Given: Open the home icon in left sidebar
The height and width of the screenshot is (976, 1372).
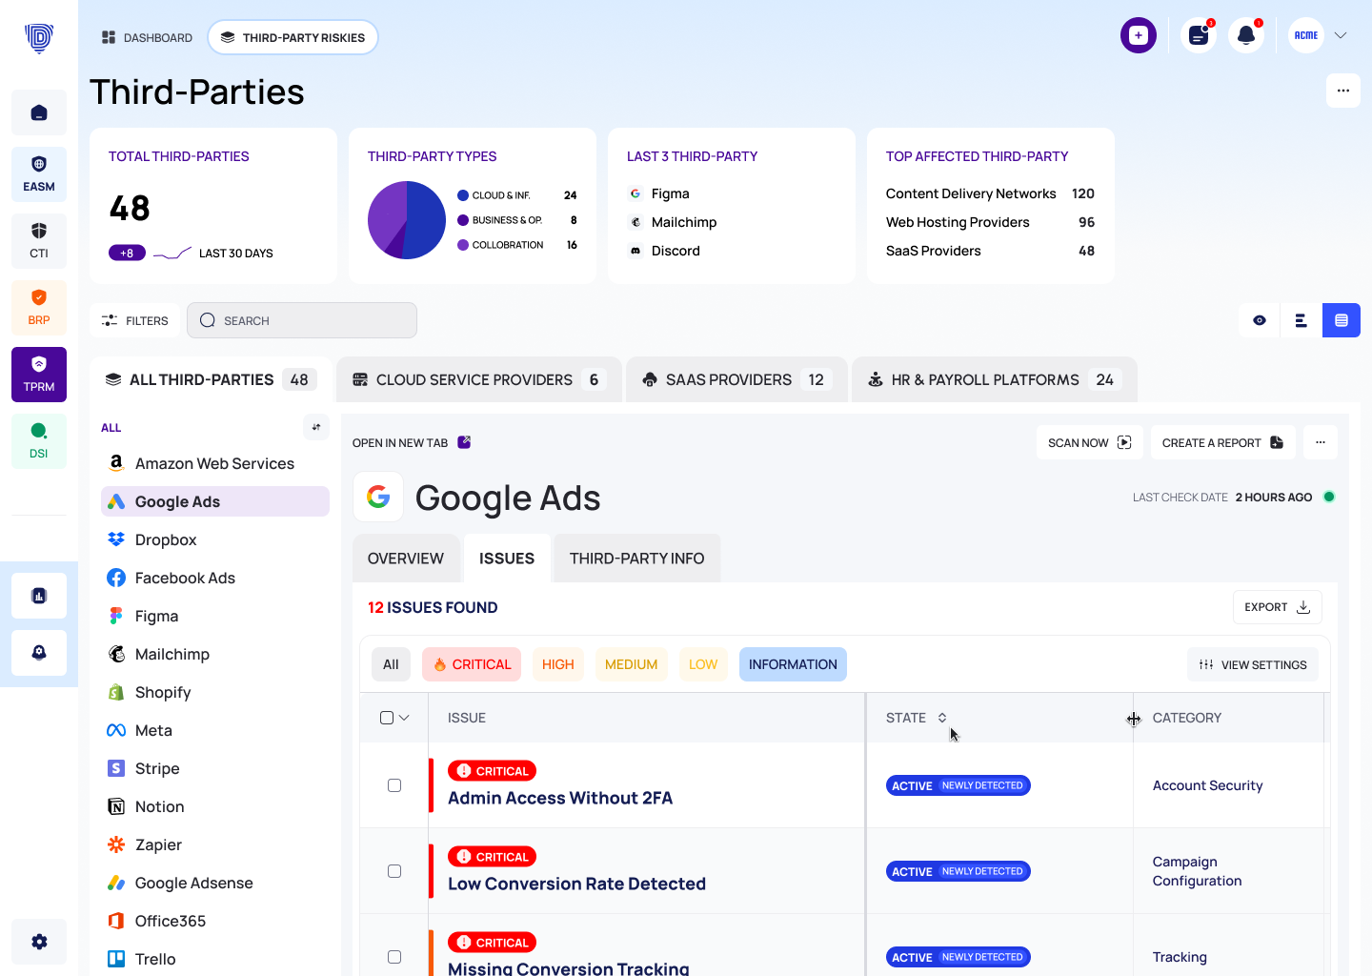Looking at the screenshot, I should tap(39, 112).
